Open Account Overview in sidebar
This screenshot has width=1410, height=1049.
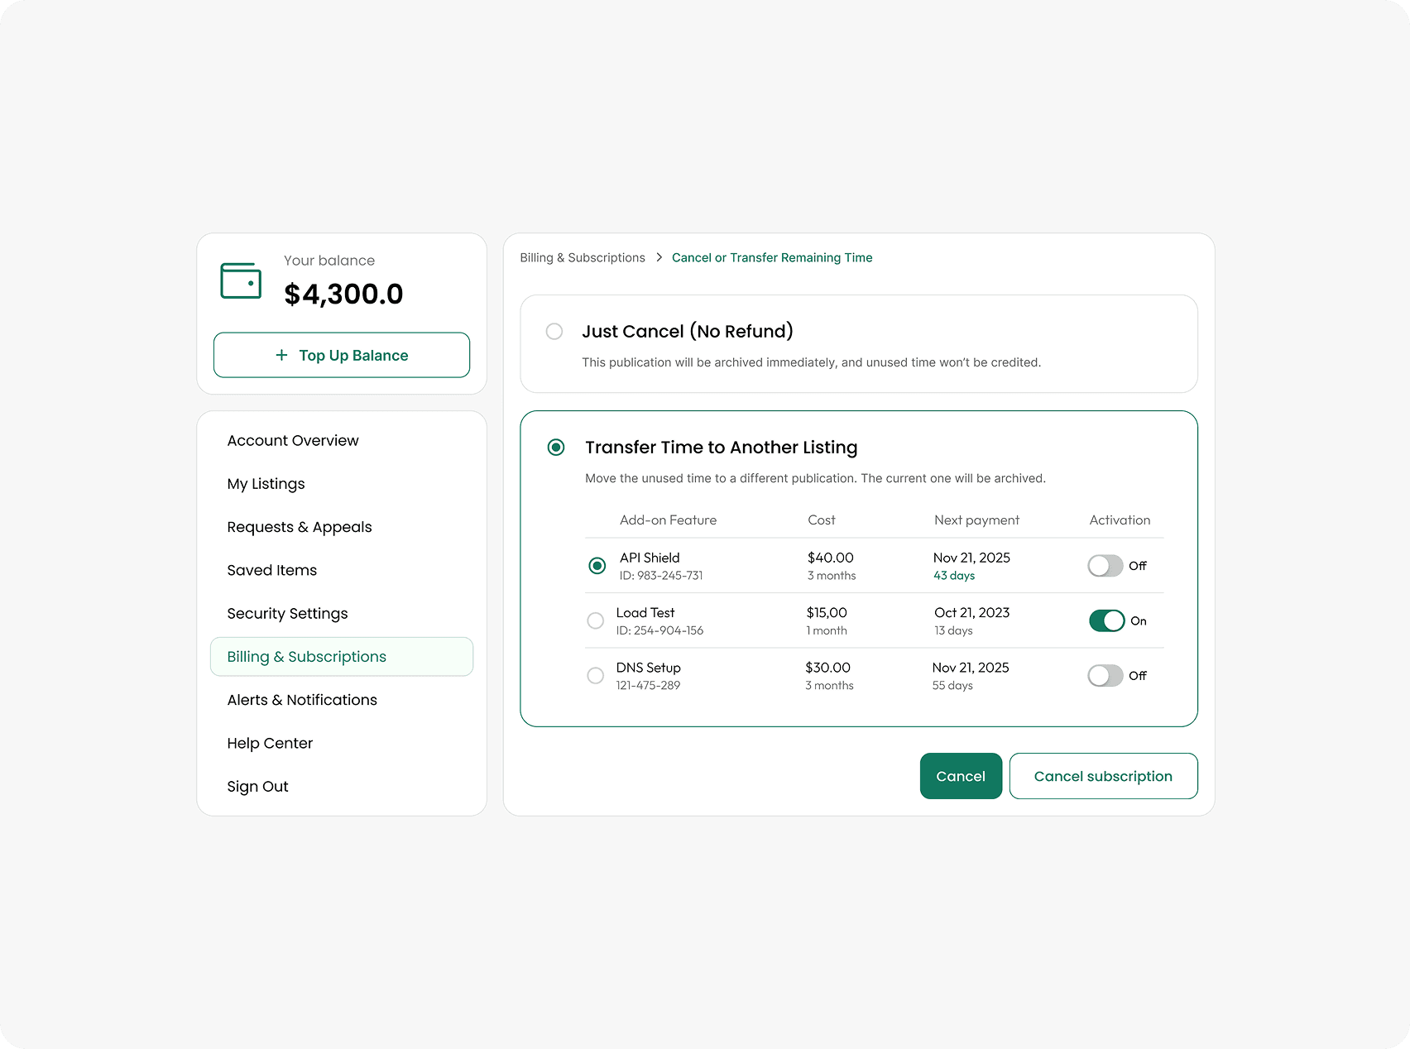click(x=293, y=441)
